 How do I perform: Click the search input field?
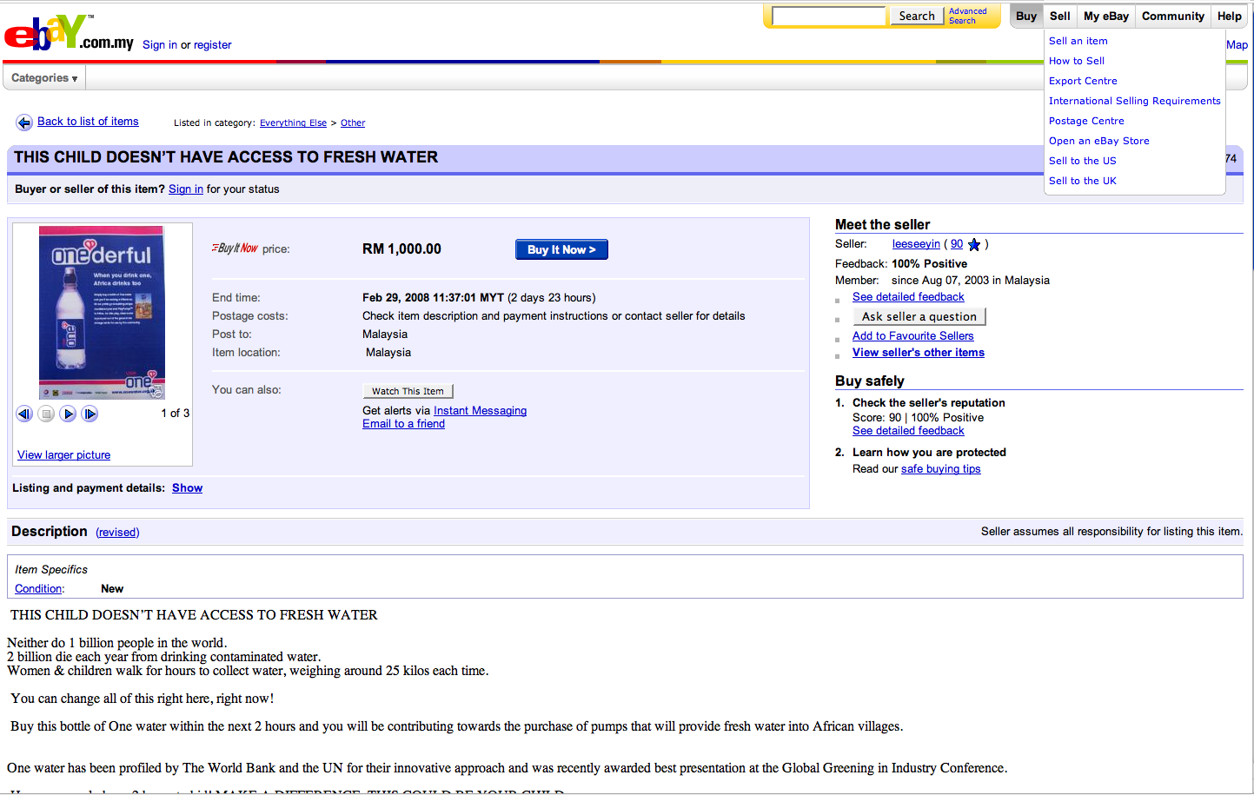coord(829,16)
